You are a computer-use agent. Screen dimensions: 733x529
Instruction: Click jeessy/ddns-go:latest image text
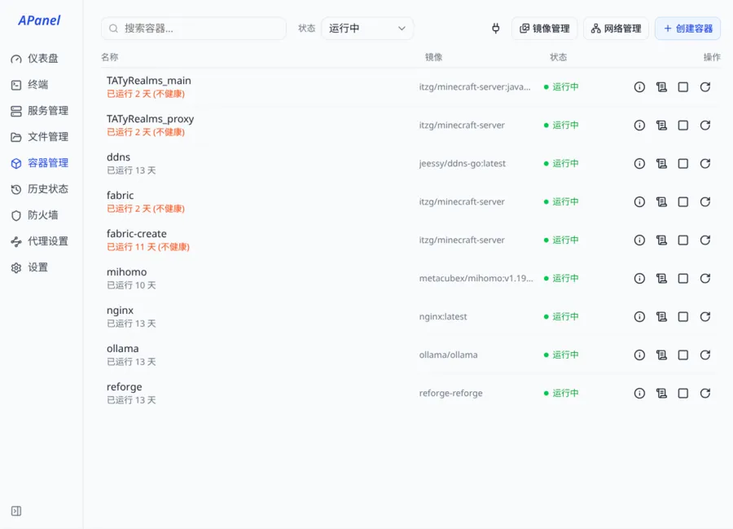pos(463,164)
